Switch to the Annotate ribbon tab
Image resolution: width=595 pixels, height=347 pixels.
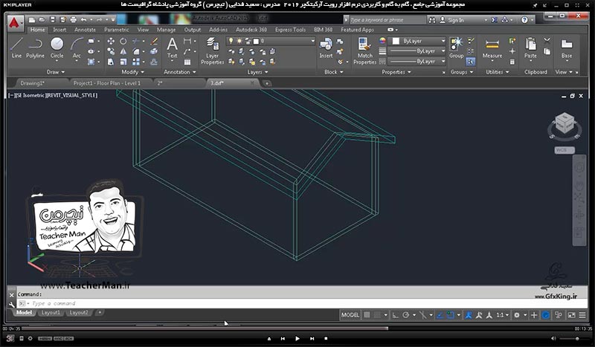click(85, 30)
